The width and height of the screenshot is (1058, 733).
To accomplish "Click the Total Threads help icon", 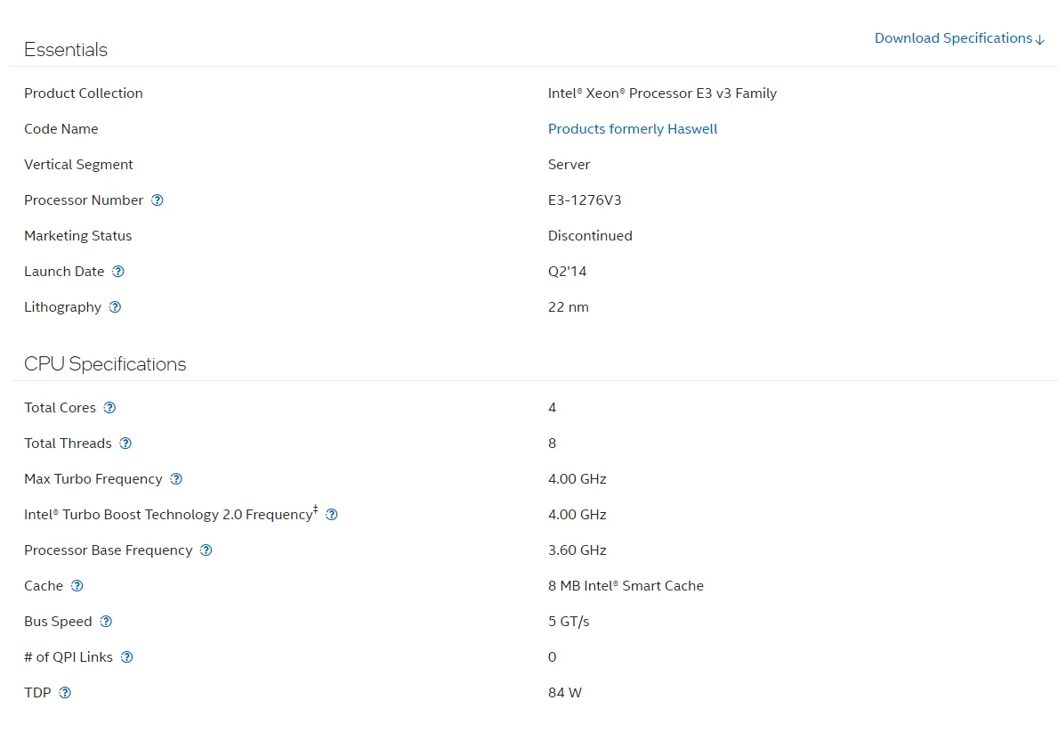I will (125, 444).
